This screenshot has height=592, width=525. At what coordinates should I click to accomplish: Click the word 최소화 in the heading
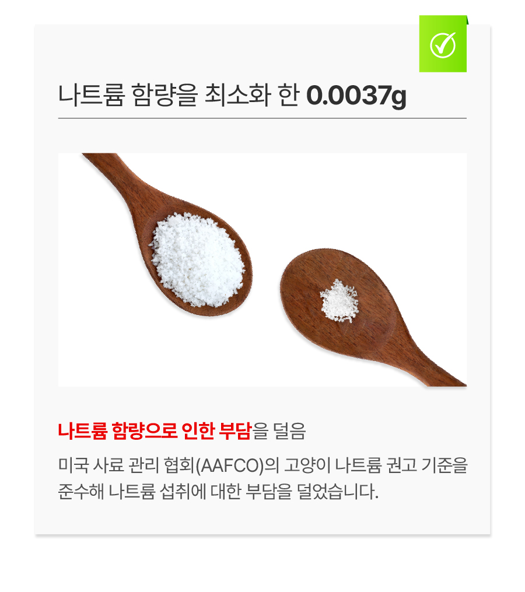pos(237,94)
